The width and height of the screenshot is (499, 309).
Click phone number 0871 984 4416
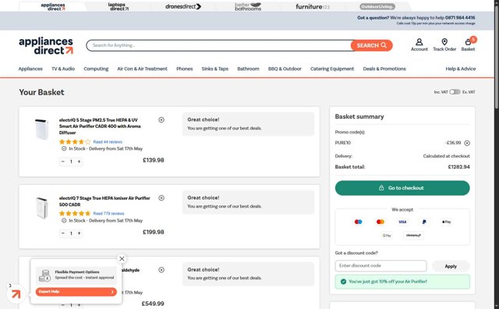click(460, 18)
